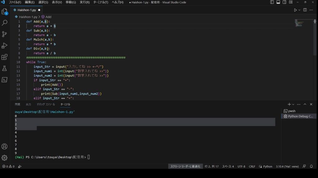Viewport: 318px width, 178px height.
Task: Open the Extensions view icon
Action: (5, 57)
